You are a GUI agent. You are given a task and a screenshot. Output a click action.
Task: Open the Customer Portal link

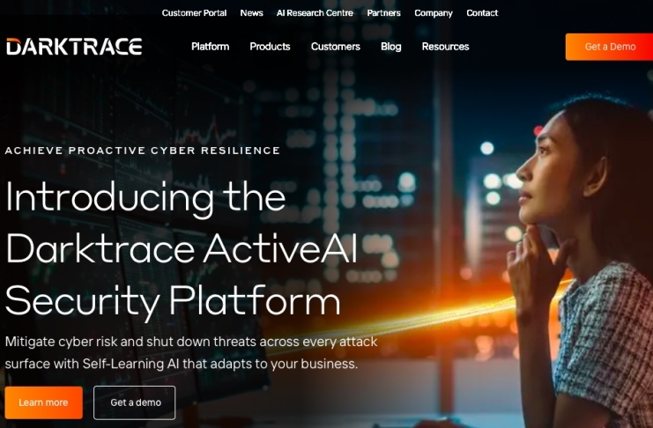pos(194,13)
